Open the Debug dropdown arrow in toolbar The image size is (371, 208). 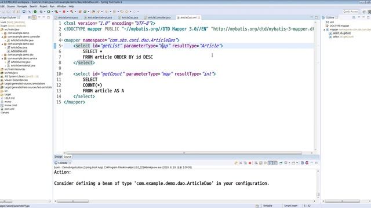45,12
